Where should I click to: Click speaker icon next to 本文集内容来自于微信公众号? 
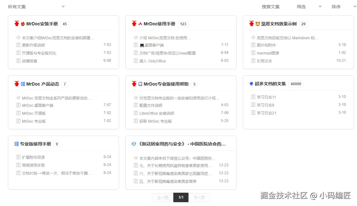pyautogui.click(x=136, y=158)
